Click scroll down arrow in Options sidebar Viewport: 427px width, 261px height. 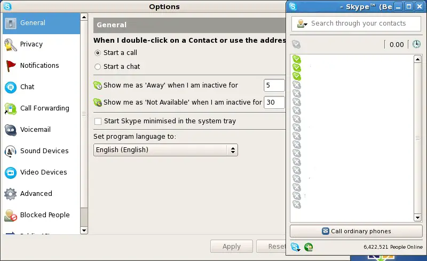tap(84, 231)
